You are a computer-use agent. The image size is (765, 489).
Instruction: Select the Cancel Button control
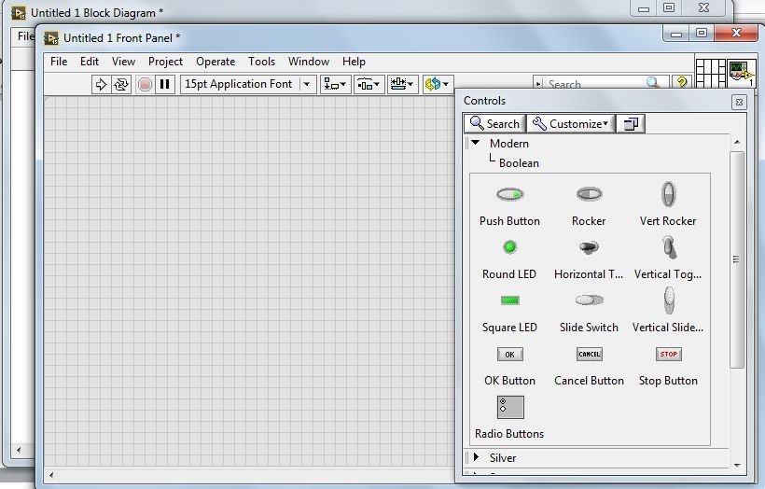(589, 366)
